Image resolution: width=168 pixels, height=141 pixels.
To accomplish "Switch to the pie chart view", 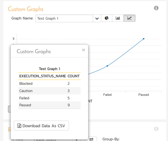I will point(106,18).
